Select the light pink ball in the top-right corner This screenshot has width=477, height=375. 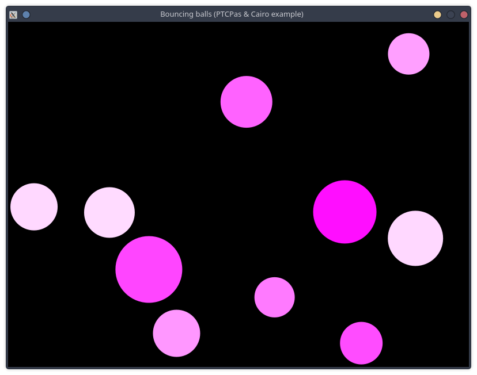[x=408, y=53]
